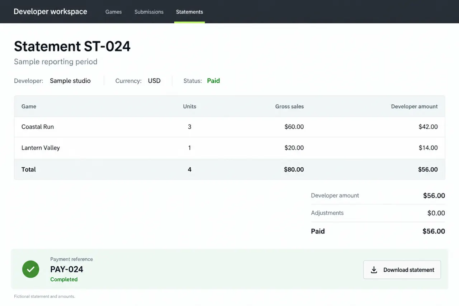Click the Developer: field label
The width and height of the screenshot is (459, 306).
point(29,81)
